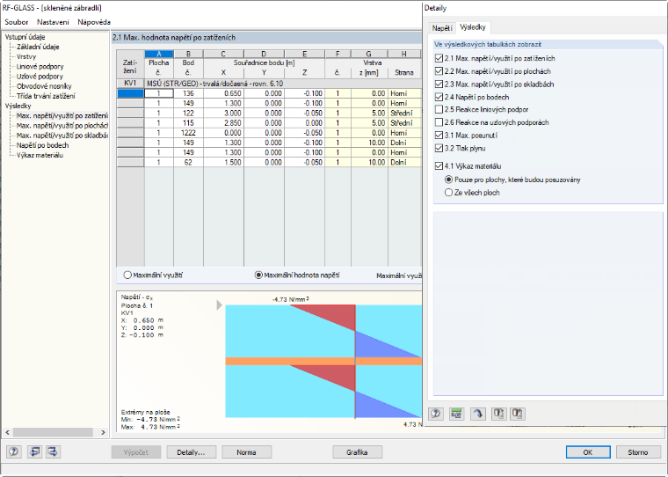Open Max. napětí/využití po zatíženích tree item

tap(62, 115)
